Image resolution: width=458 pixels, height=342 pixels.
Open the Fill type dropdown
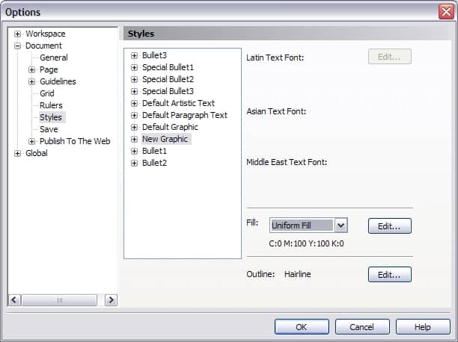click(x=341, y=226)
